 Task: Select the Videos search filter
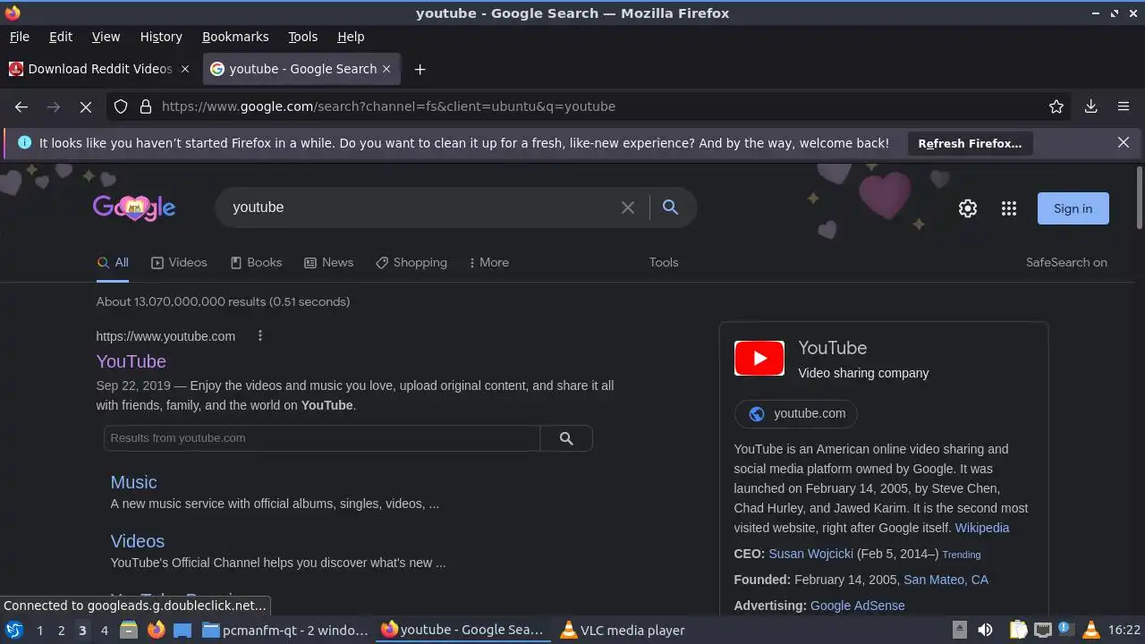179,262
